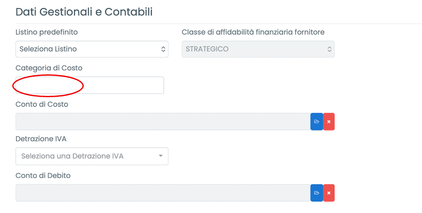Click the 'Seleziona Listino' placeholder text

pyautogui.click(x=48, y=49)
